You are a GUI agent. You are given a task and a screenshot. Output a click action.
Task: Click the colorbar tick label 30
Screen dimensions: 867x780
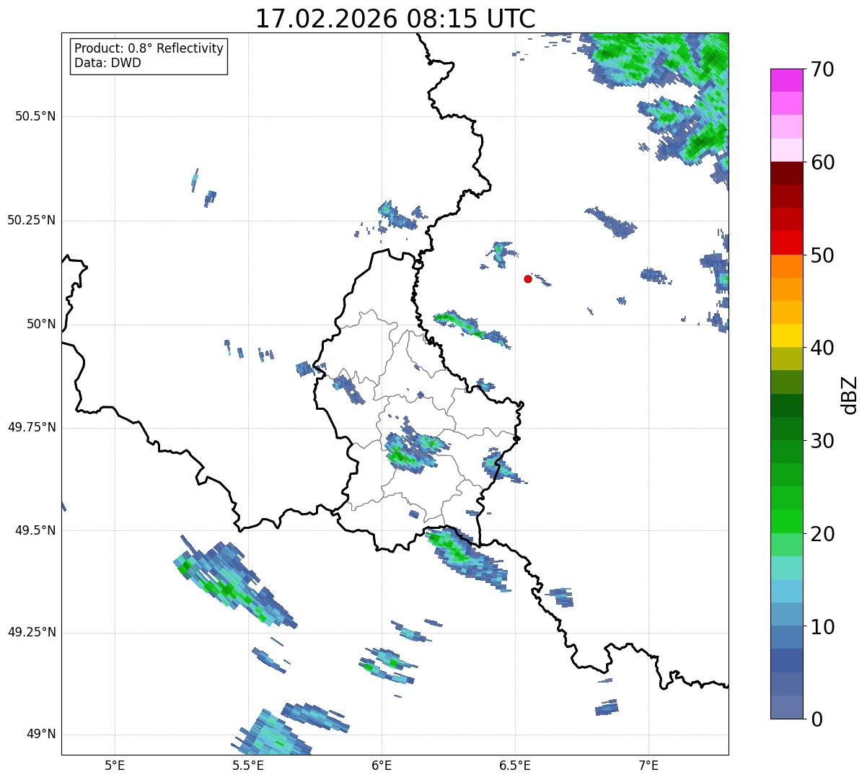822,441
